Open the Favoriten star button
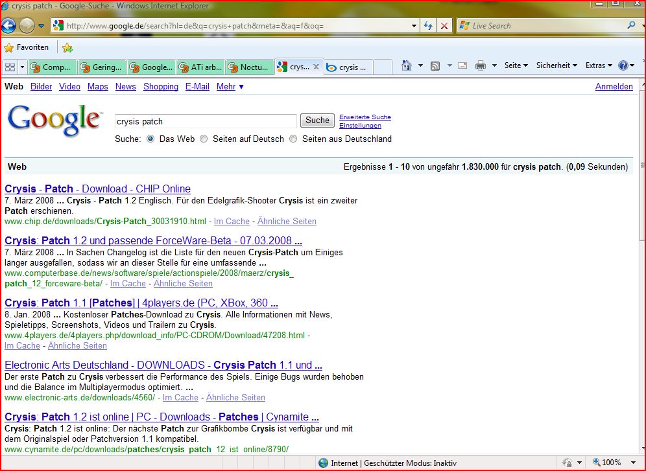The image size is (646, 471). 27,47
